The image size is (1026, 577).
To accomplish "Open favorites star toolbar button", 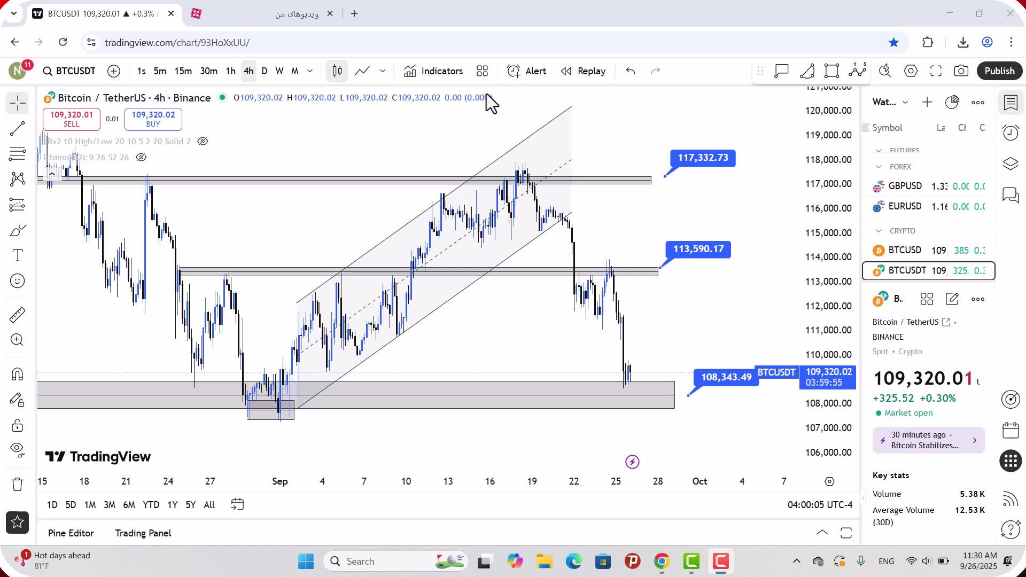I will click(x=17, y=523).
